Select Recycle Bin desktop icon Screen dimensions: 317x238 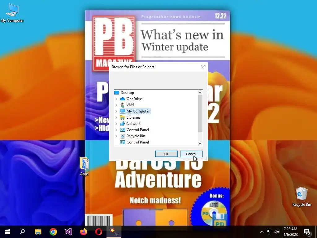click(x=302, y=196)
